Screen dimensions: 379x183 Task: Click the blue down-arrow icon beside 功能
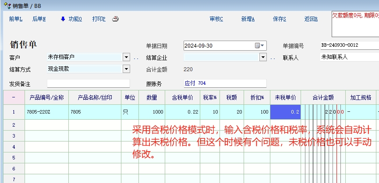63,19
